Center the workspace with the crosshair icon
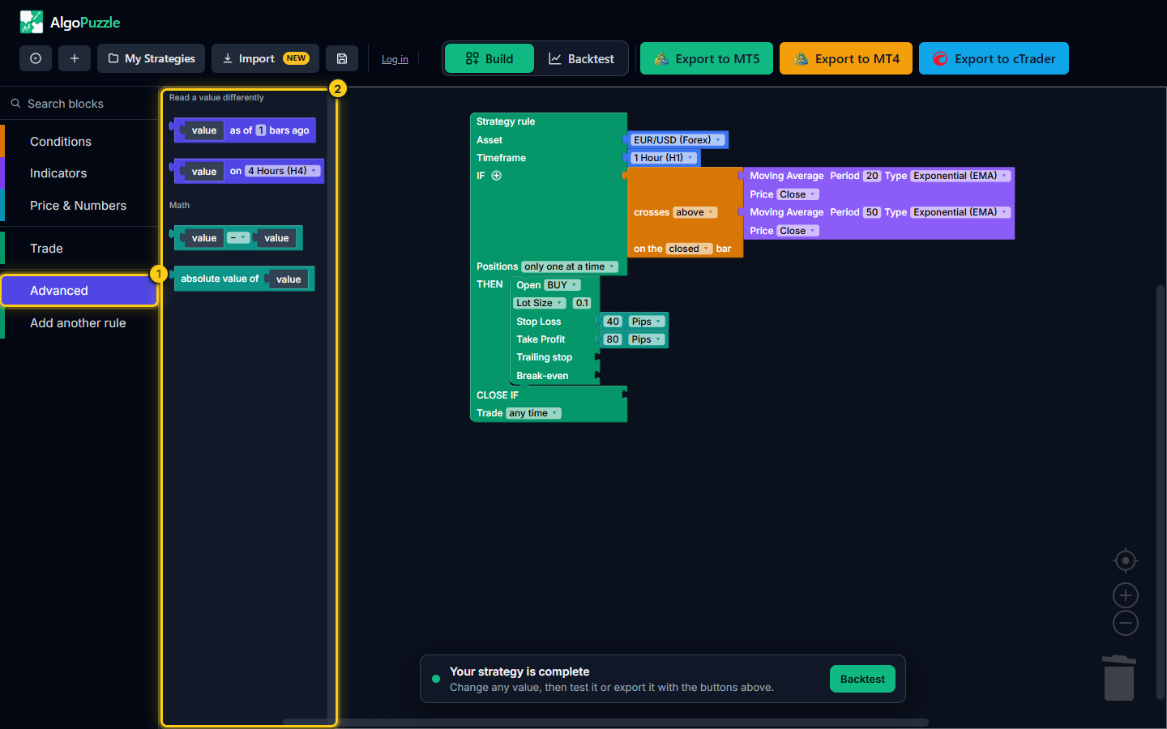Image resolution: width=1167 pixels, height=729 pixels. click(1126, 561)
